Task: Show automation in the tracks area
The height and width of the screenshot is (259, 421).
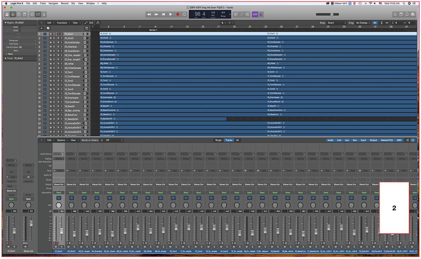Action: pos(86,23)
